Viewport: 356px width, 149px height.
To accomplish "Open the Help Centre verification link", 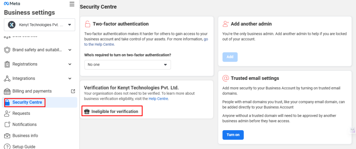I will click(x=158, y=99).
